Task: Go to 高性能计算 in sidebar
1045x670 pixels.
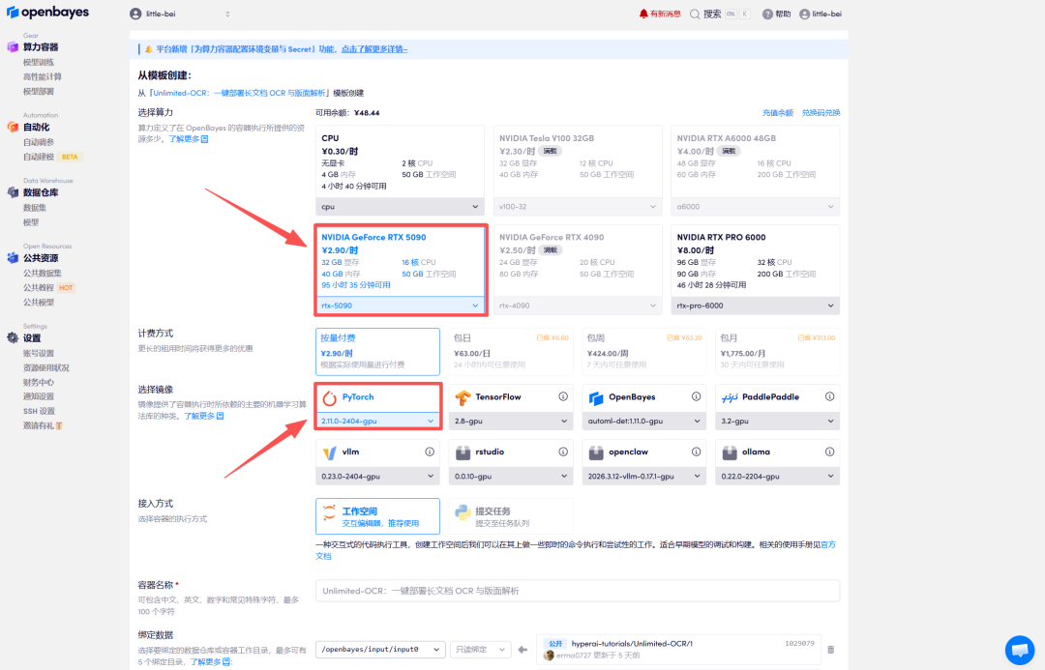Action: click(42, 76)
